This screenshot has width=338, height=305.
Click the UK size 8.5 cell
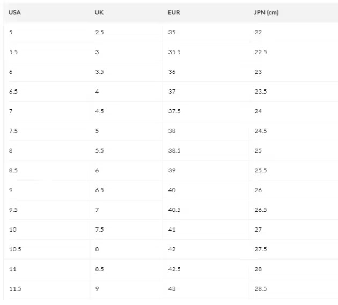pyautogui.click(x=99, y=269)
